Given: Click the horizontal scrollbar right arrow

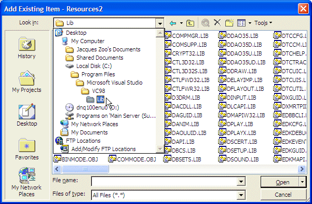Looking at the screenshot, I should (x=302, y=169).
